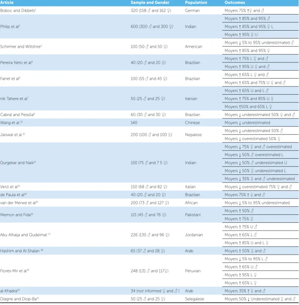Click the outcome 'Moyers ↓ underestimated' for Wang
Screen dimensions: 299x305
point(247,122)
